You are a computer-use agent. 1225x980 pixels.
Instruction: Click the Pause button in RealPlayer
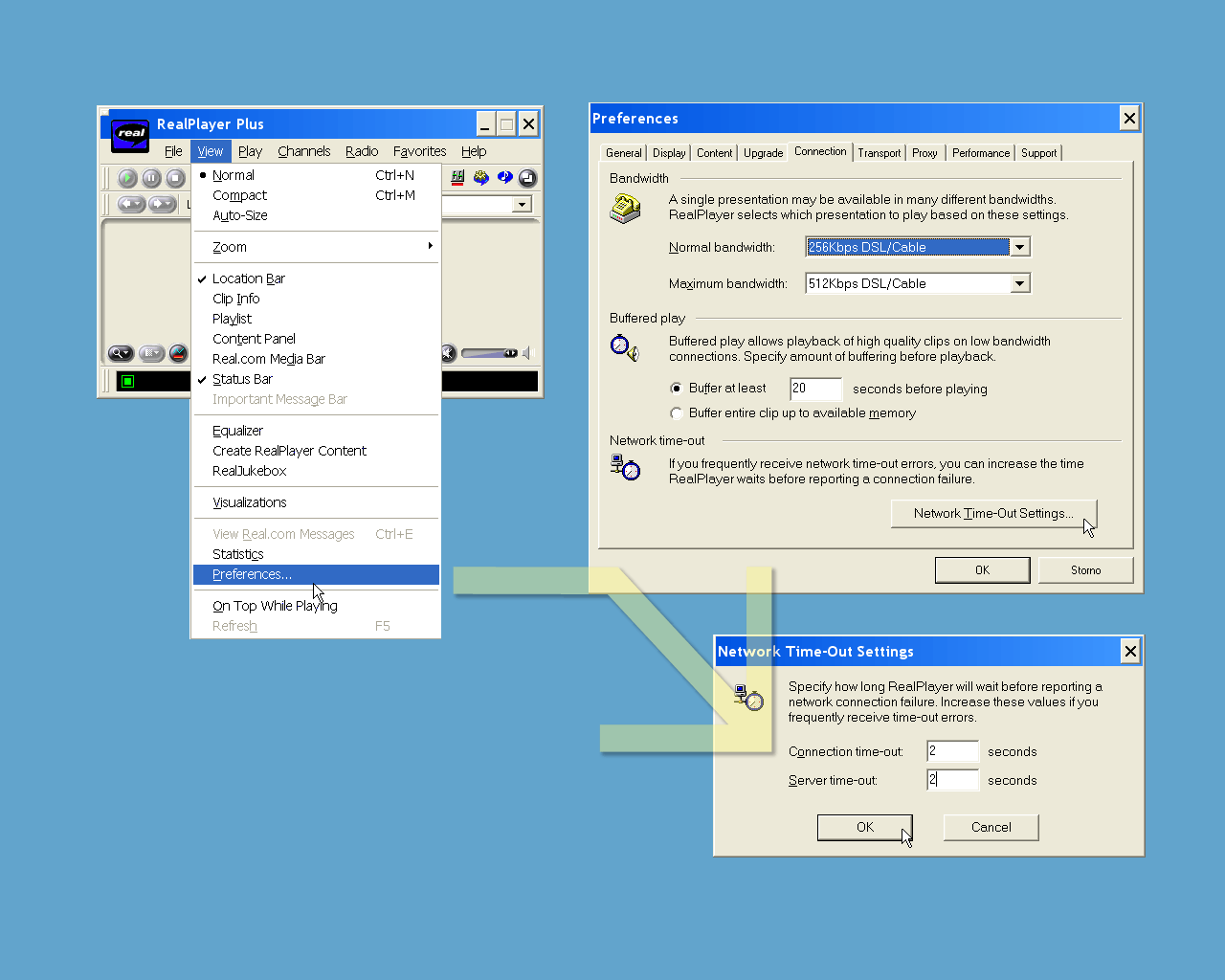click(151, 177)
